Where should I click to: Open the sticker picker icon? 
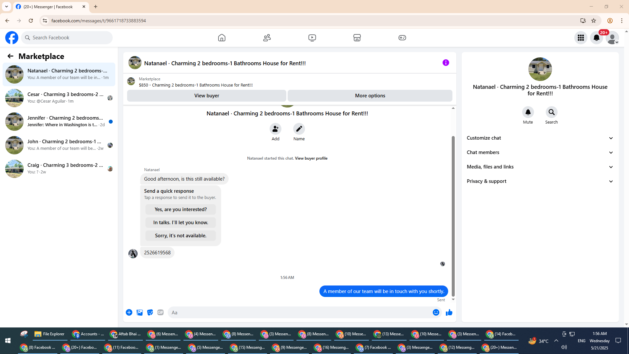(150, 312)
